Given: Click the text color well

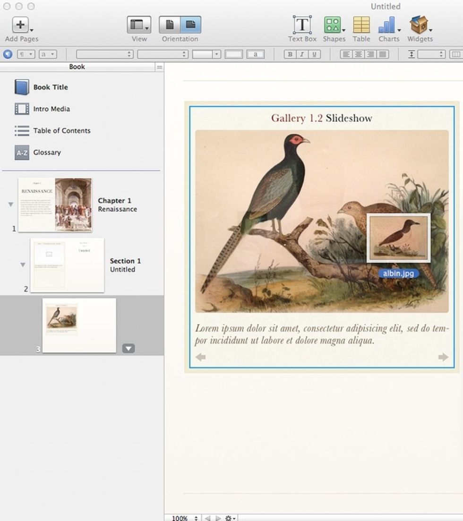Looking at the screenshot, I should [234, 54].
